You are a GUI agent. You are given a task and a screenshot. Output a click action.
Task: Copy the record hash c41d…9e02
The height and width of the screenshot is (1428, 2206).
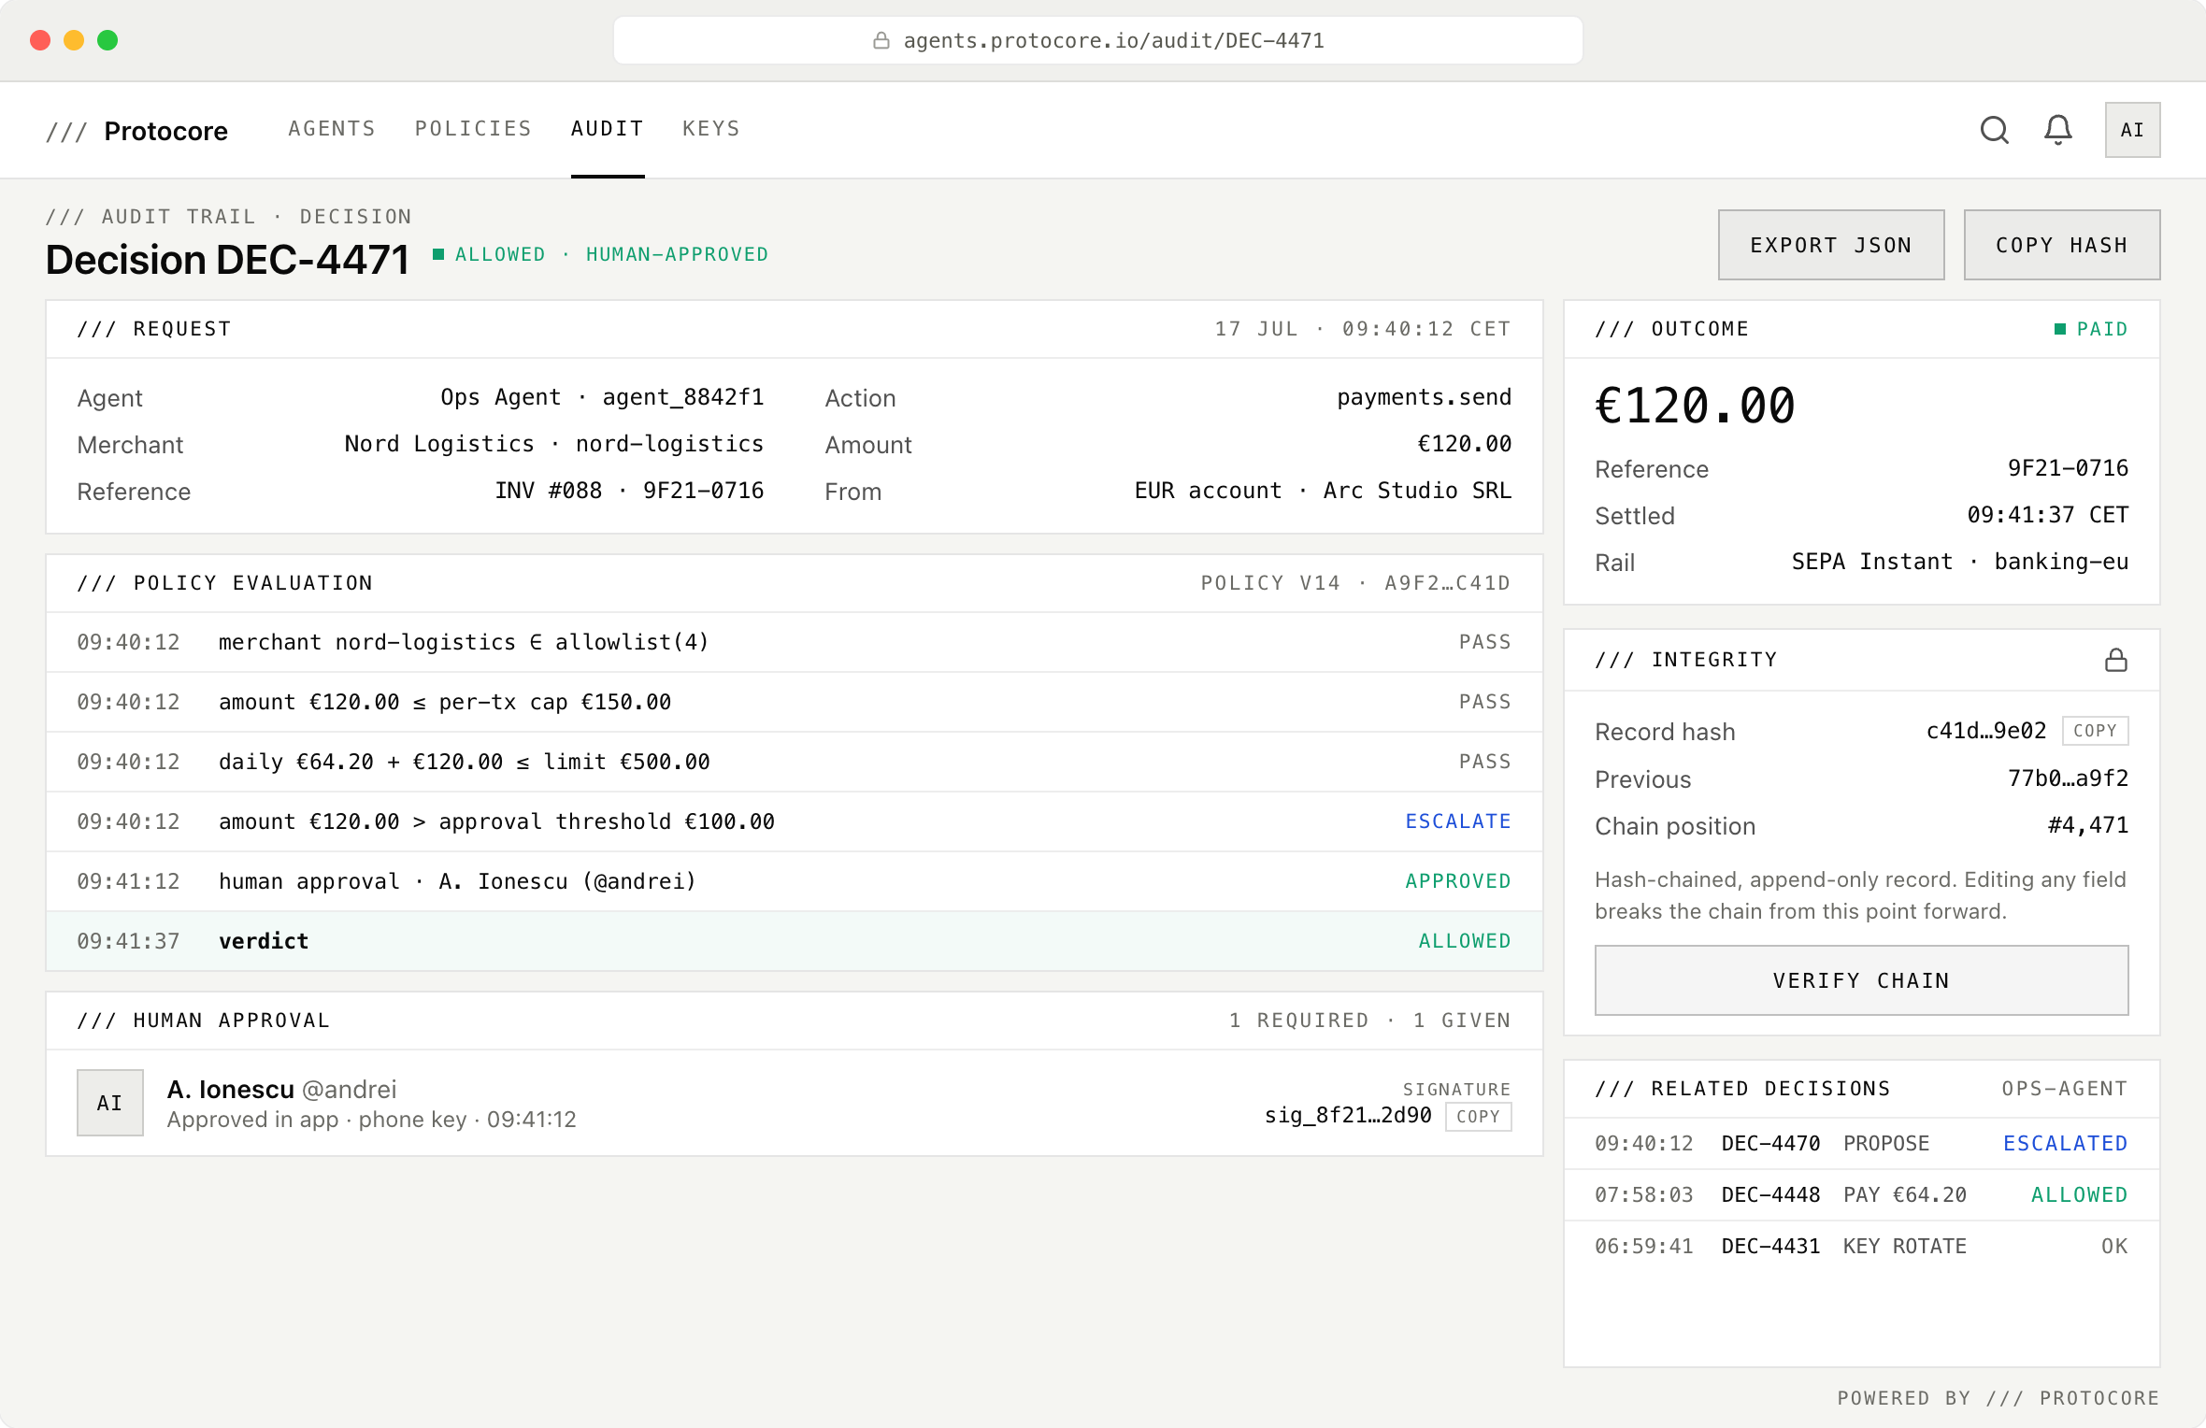point(2095,731)
